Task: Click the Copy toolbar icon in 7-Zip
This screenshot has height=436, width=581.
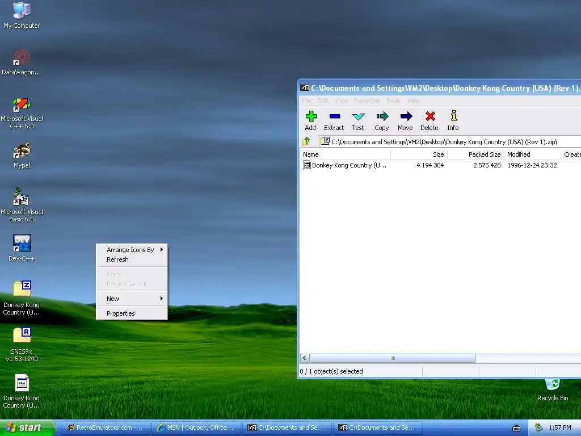Action: [382, 120]
